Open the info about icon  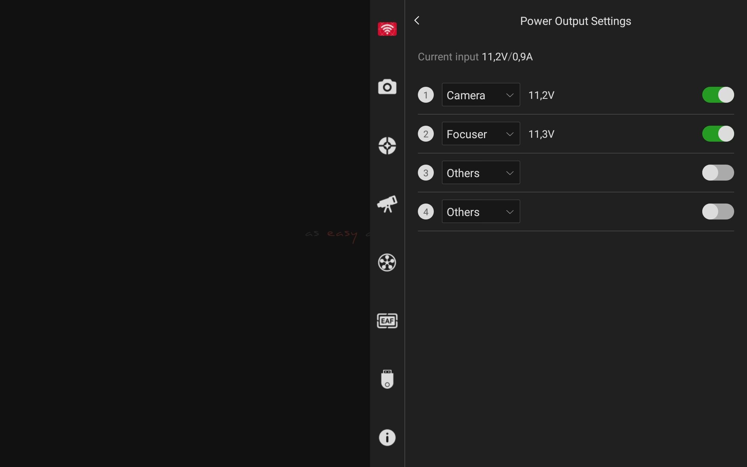[387, 437]
